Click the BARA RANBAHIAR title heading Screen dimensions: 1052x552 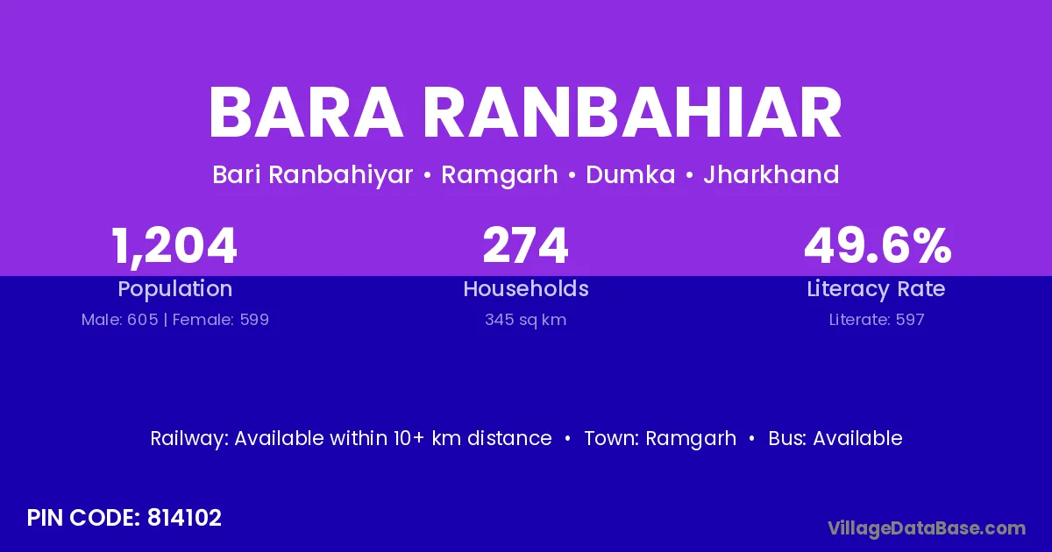[x=526, y=114]
